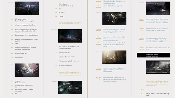Open close-up thumbnail of two characters' faces

[x=27, y=70]
